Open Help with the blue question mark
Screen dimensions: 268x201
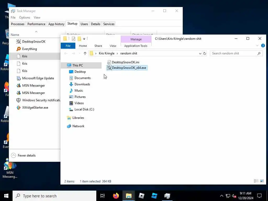pyautogui.click(x=263, y=46)
